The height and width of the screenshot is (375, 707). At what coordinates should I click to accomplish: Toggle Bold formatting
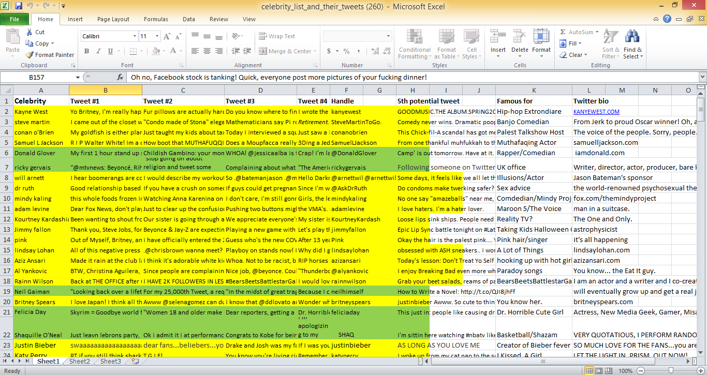pyautogui.click(x=86, y=51)
